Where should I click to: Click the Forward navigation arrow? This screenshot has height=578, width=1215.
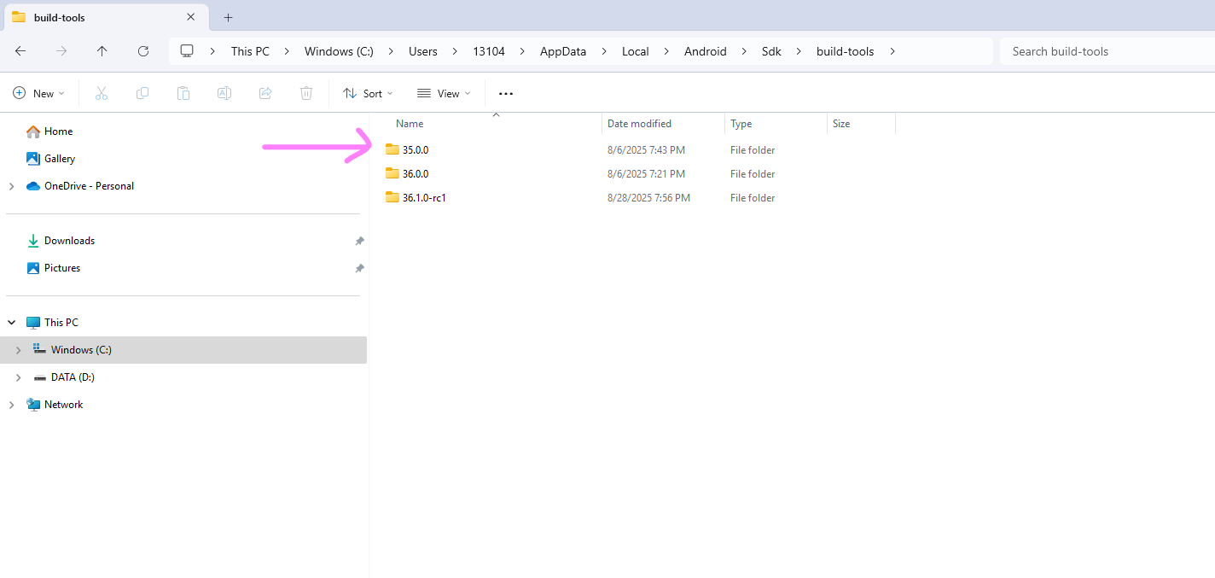click(61, 51)
